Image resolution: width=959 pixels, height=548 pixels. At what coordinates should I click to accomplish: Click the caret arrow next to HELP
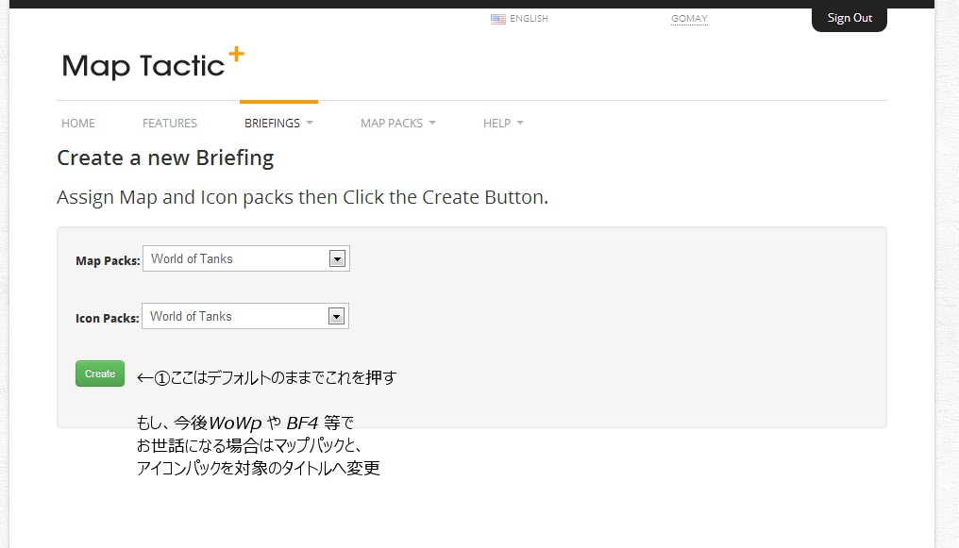(520, 124)
